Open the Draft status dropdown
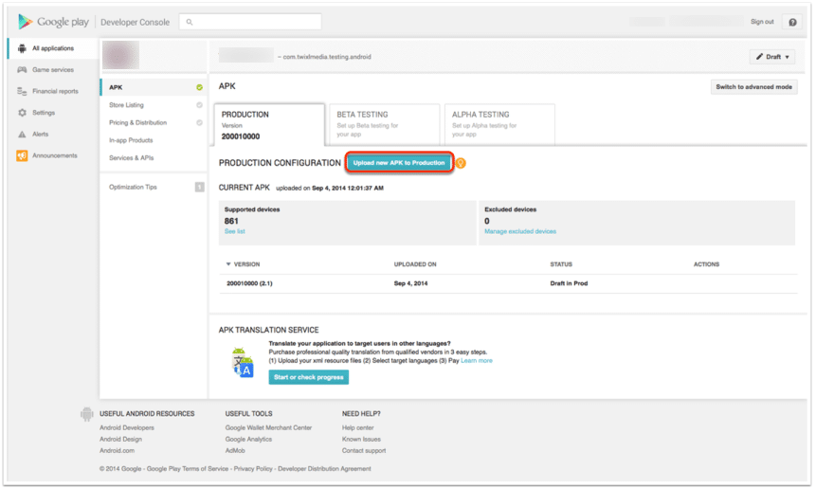816x489 pixels. click(x=772, y=57)
